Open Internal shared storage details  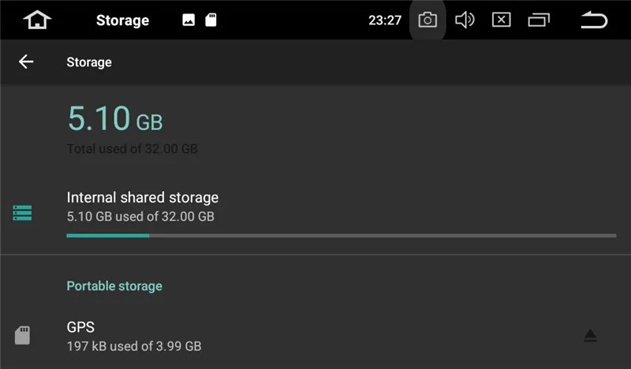143,206
